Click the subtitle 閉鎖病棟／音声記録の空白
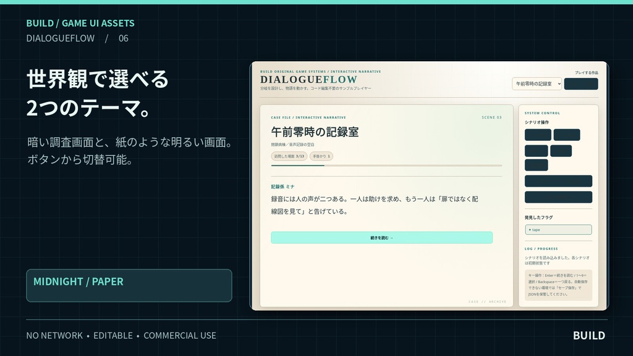 (292, 145)
